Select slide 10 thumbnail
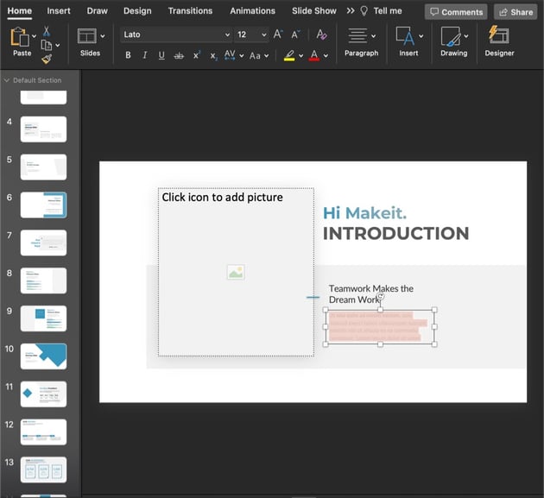544x498 pixels. pos(43,356)
